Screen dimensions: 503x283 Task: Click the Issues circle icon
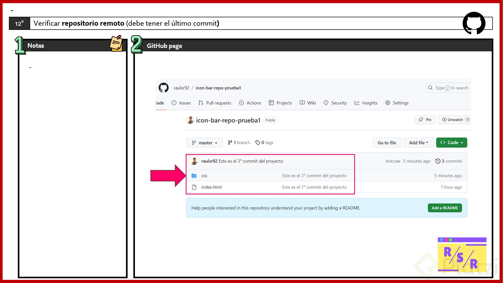[174, 103]
